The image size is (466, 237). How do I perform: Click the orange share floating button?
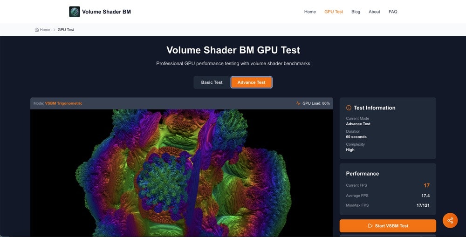[x=450, y=220]
